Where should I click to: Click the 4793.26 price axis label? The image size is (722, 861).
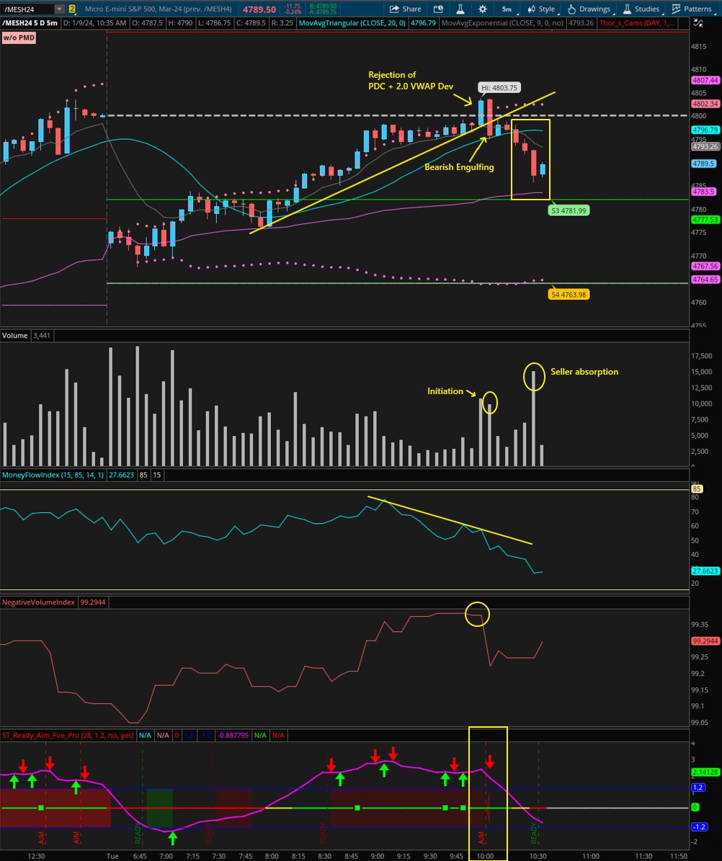point(705,146)
